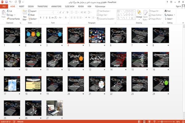Screen dimensions: 185x123
Task: Open the font name combo box
Action: 46,12
